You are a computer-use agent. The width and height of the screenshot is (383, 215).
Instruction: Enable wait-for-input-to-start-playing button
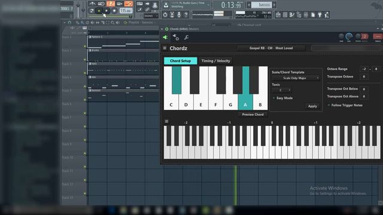pos(101,4)
